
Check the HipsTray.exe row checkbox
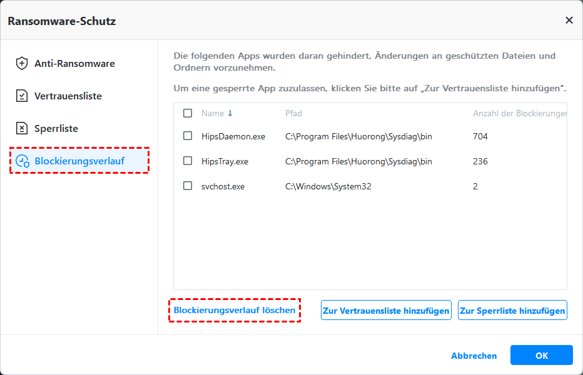(x=188, y=161)
